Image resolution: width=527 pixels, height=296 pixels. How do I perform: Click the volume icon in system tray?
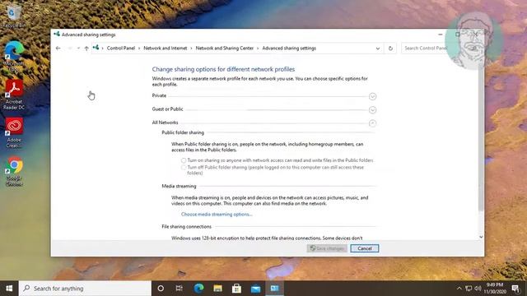[478, 289]
